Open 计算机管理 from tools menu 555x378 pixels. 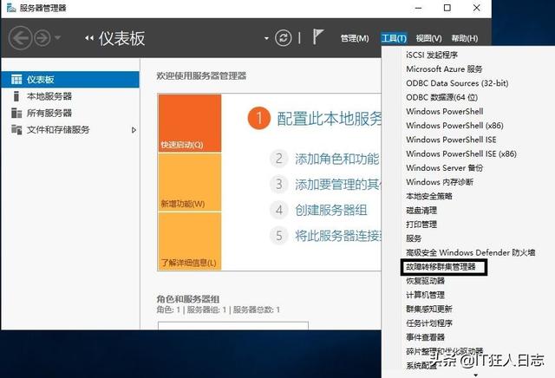(x=425, y=295)
